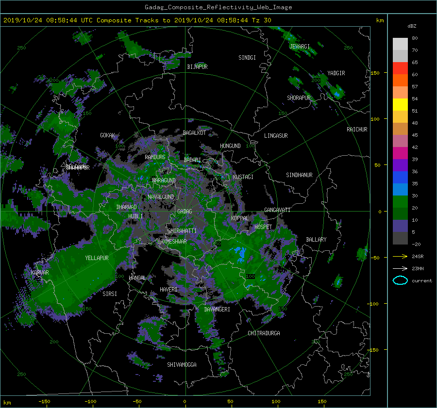Screen dimensions: 437x408
Task: Click the DHARWAD city label
Action: click(127, 207)
